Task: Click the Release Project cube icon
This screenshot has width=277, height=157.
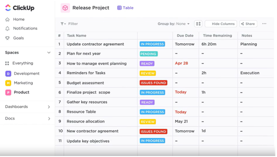Action: tap(65, 8)
